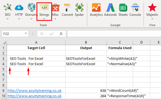Open the Misc toolbox icon
This screenshot has width=161, height=99.
[x=56, y=7]
